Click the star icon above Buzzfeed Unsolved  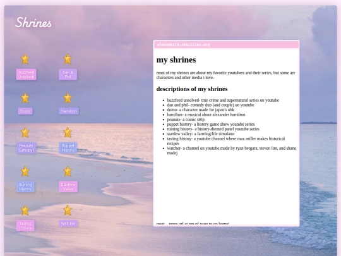tap(25, 59)
